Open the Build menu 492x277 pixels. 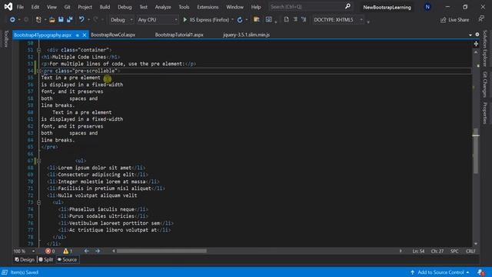[105, 7]
